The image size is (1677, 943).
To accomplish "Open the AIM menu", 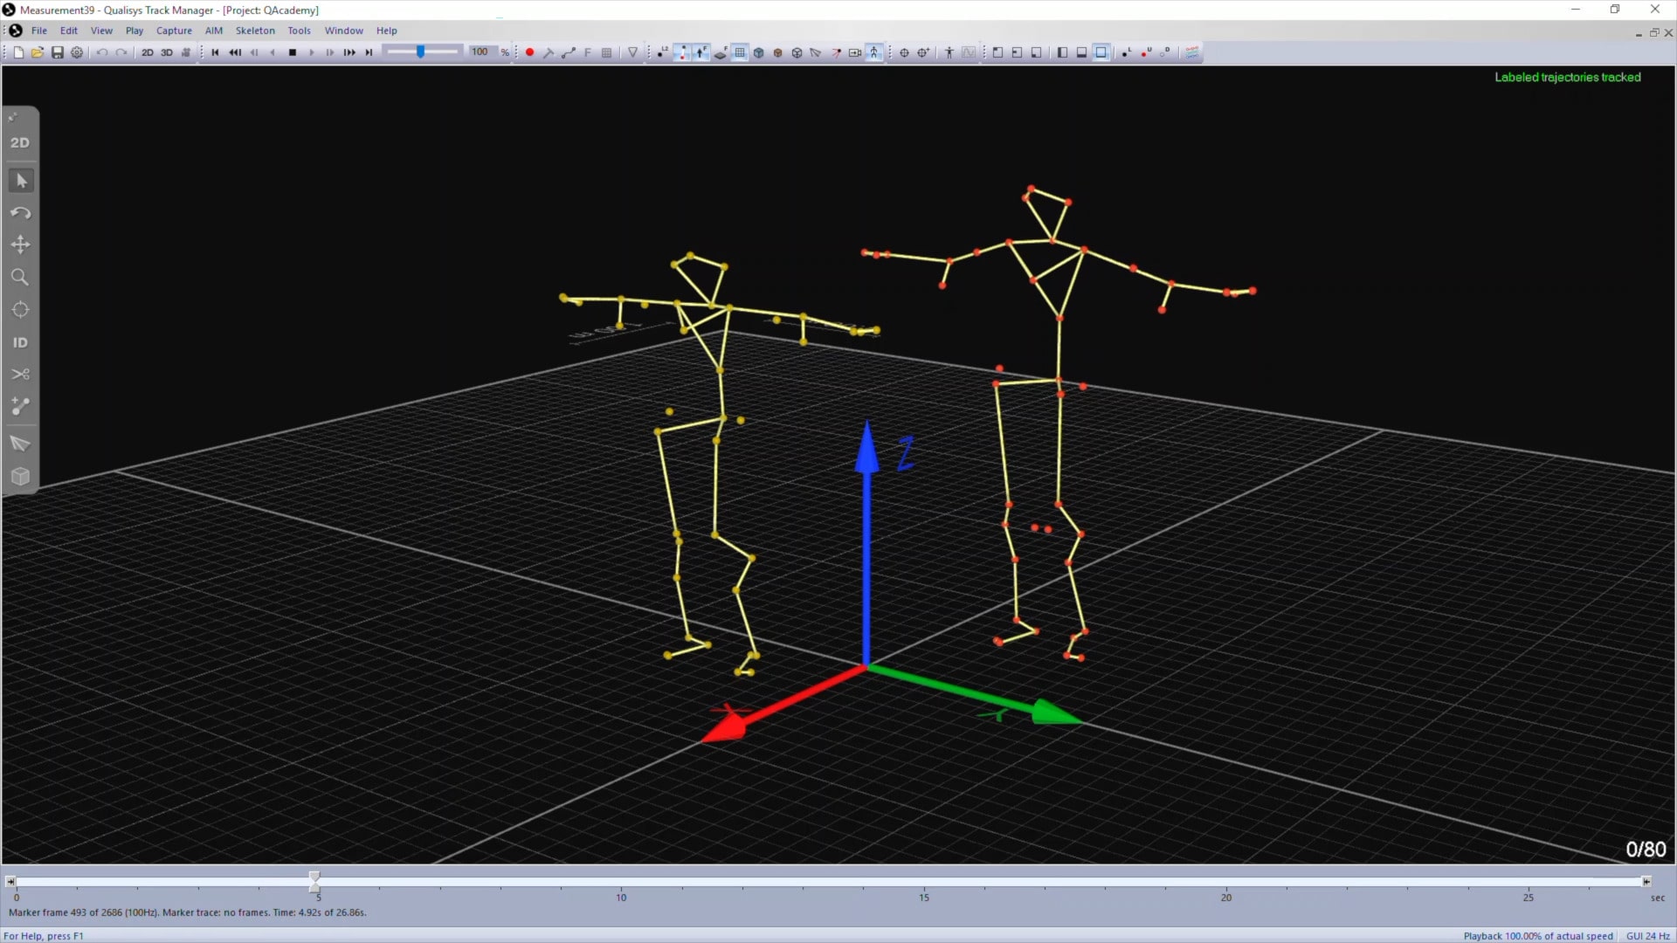I will click(214, 31).
